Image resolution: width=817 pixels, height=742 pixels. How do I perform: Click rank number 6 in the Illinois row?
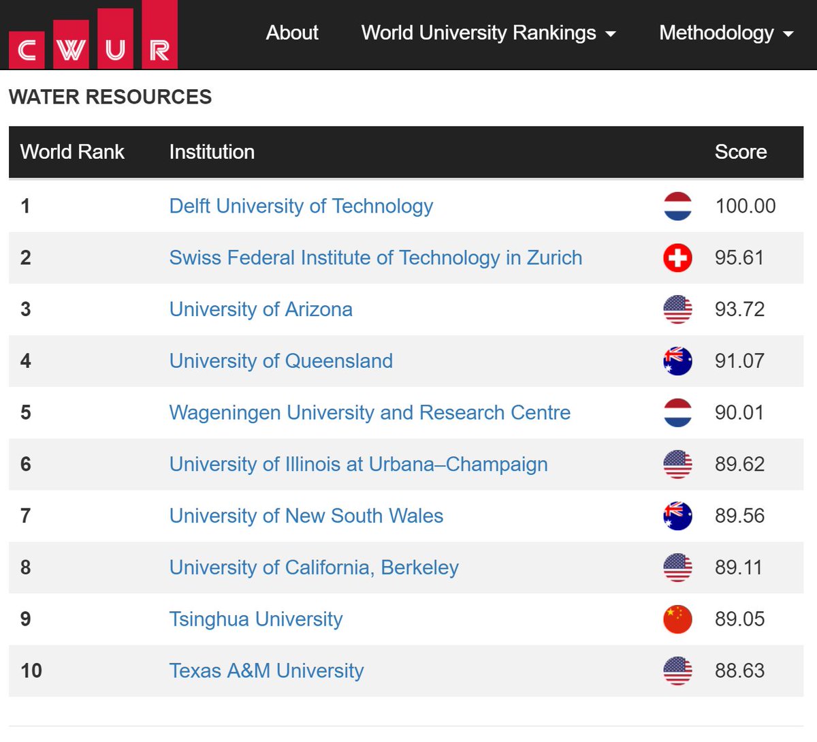[x=26, y=464]
